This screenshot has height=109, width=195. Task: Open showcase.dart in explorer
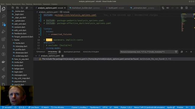[x=22, y=53]
